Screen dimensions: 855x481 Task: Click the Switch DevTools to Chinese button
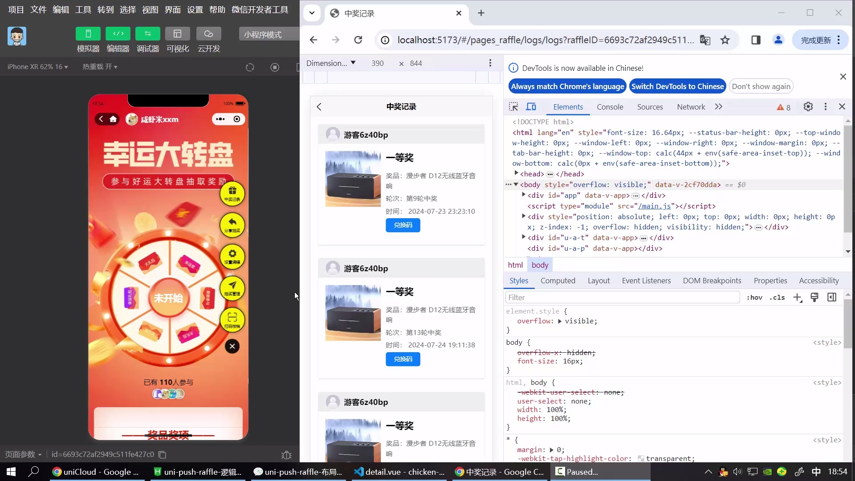tap(677, 86)
